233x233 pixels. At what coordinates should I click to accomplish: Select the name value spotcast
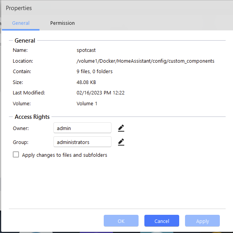point(86,50)
